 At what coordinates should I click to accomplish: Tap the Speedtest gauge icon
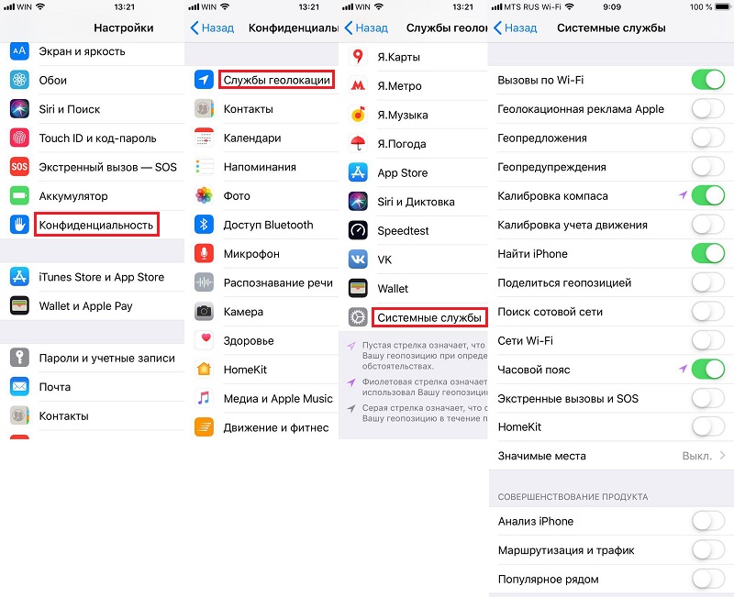358,231
